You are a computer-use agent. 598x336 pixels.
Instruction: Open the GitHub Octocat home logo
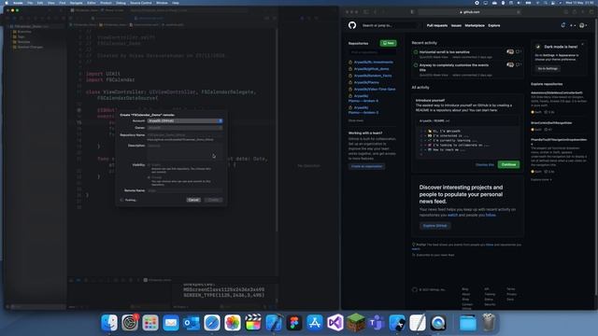pyautogui.click(x=352, y=25)
